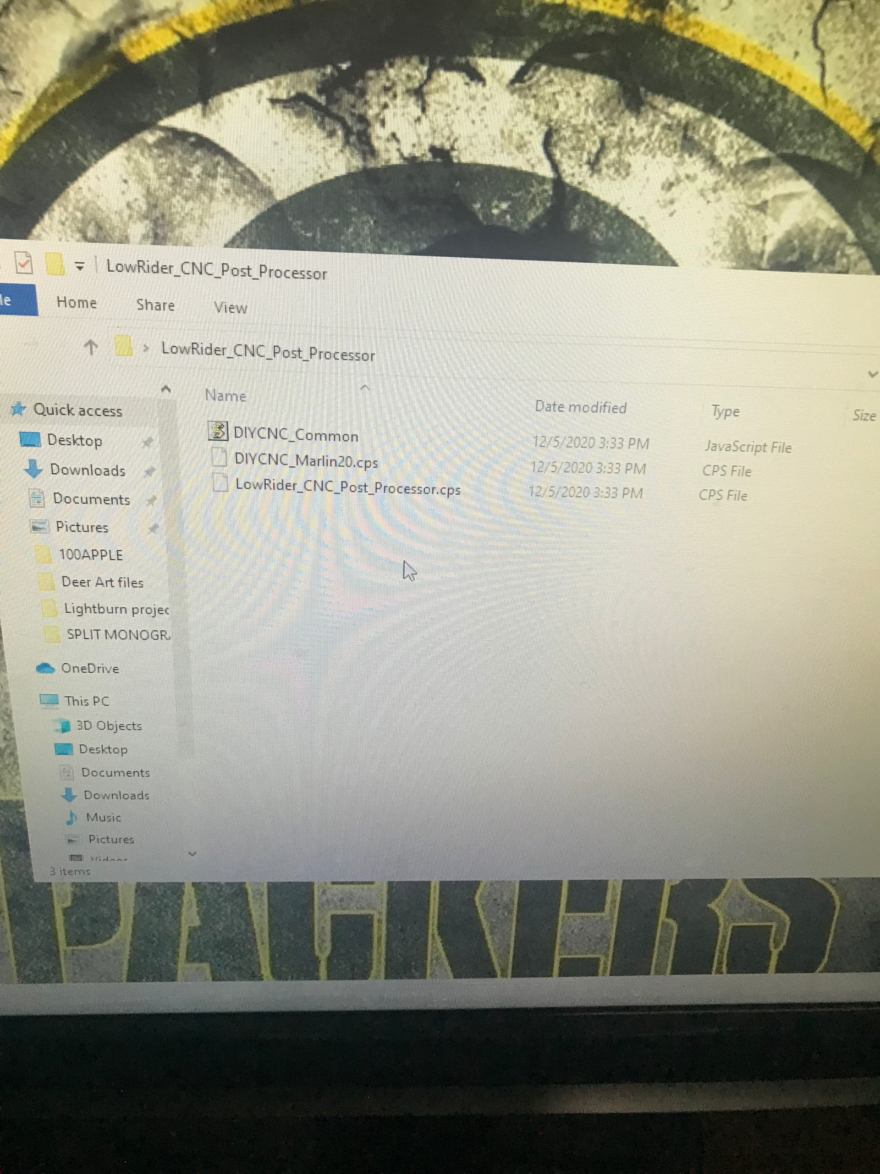Open the DIYCNC_Common JavaScript file icon
Image resolution: width=880 pixels, height=1174 pixels.
[218, 431]
